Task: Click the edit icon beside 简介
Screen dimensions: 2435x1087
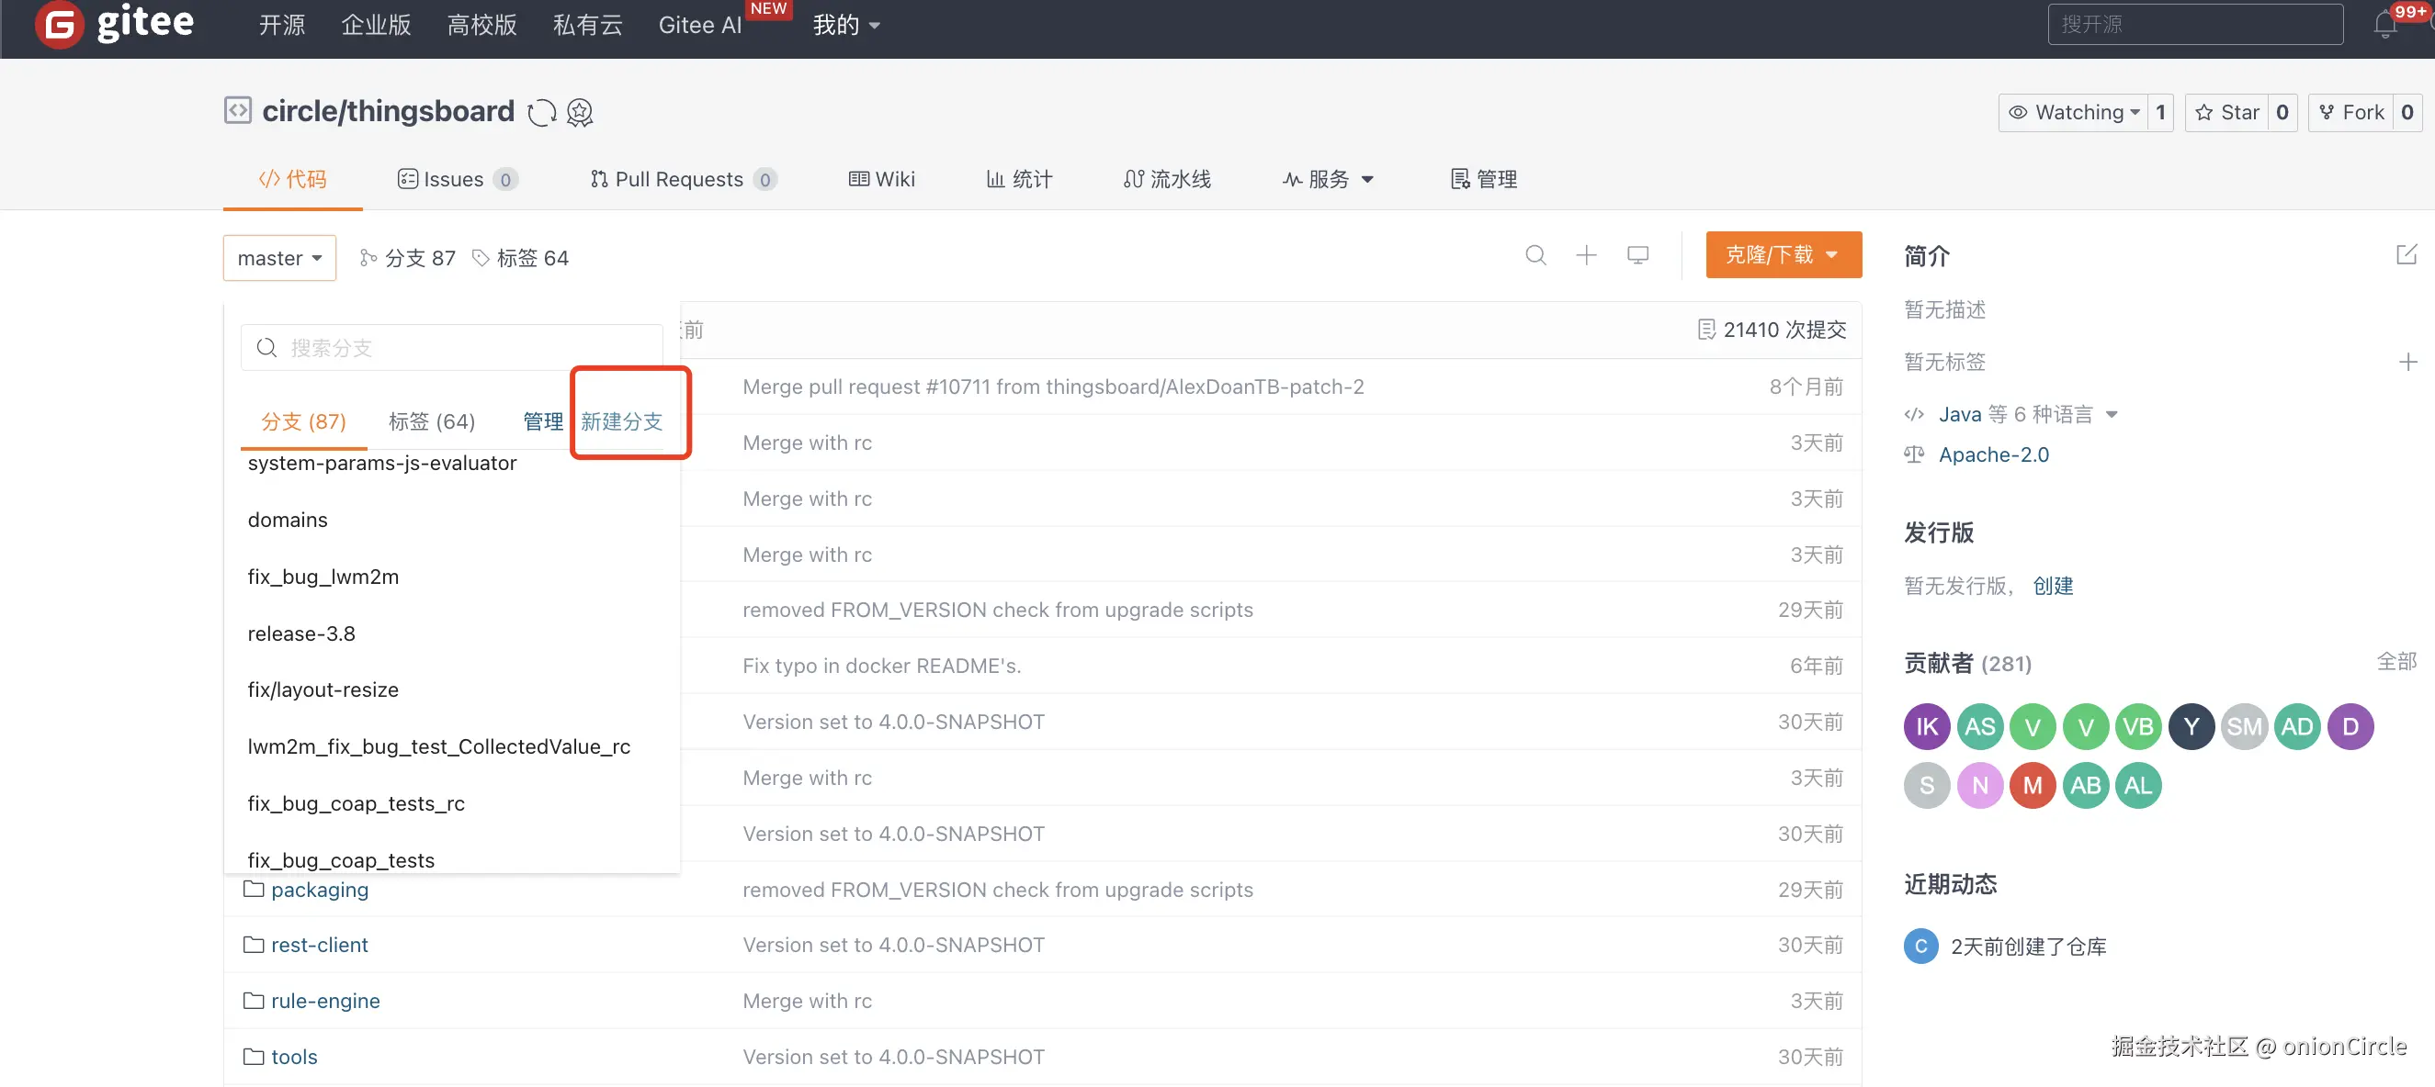Action: click(2406, 254)
